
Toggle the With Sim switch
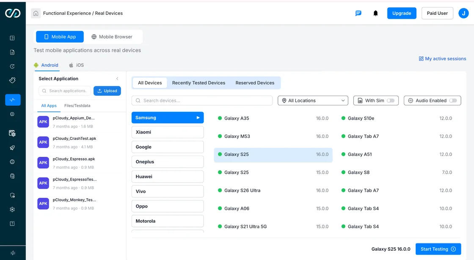391,101
